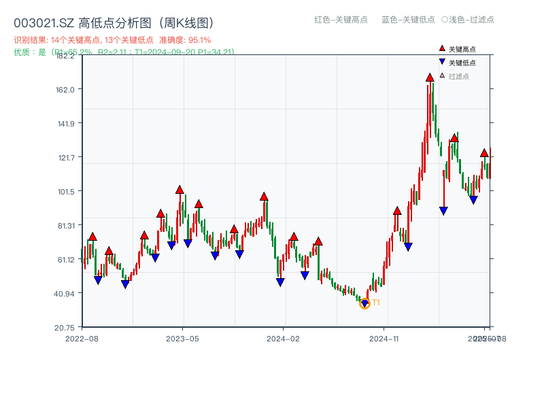Click the red 识别结果 summary line
Image resolution: width=544 pixels, height=408 pixels.
[x=112, y=40]
